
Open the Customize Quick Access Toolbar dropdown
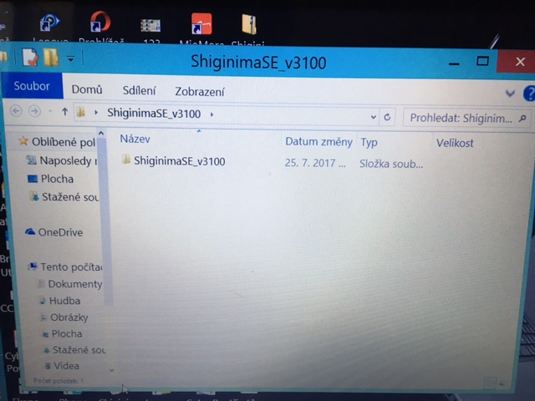click(70, 59)
